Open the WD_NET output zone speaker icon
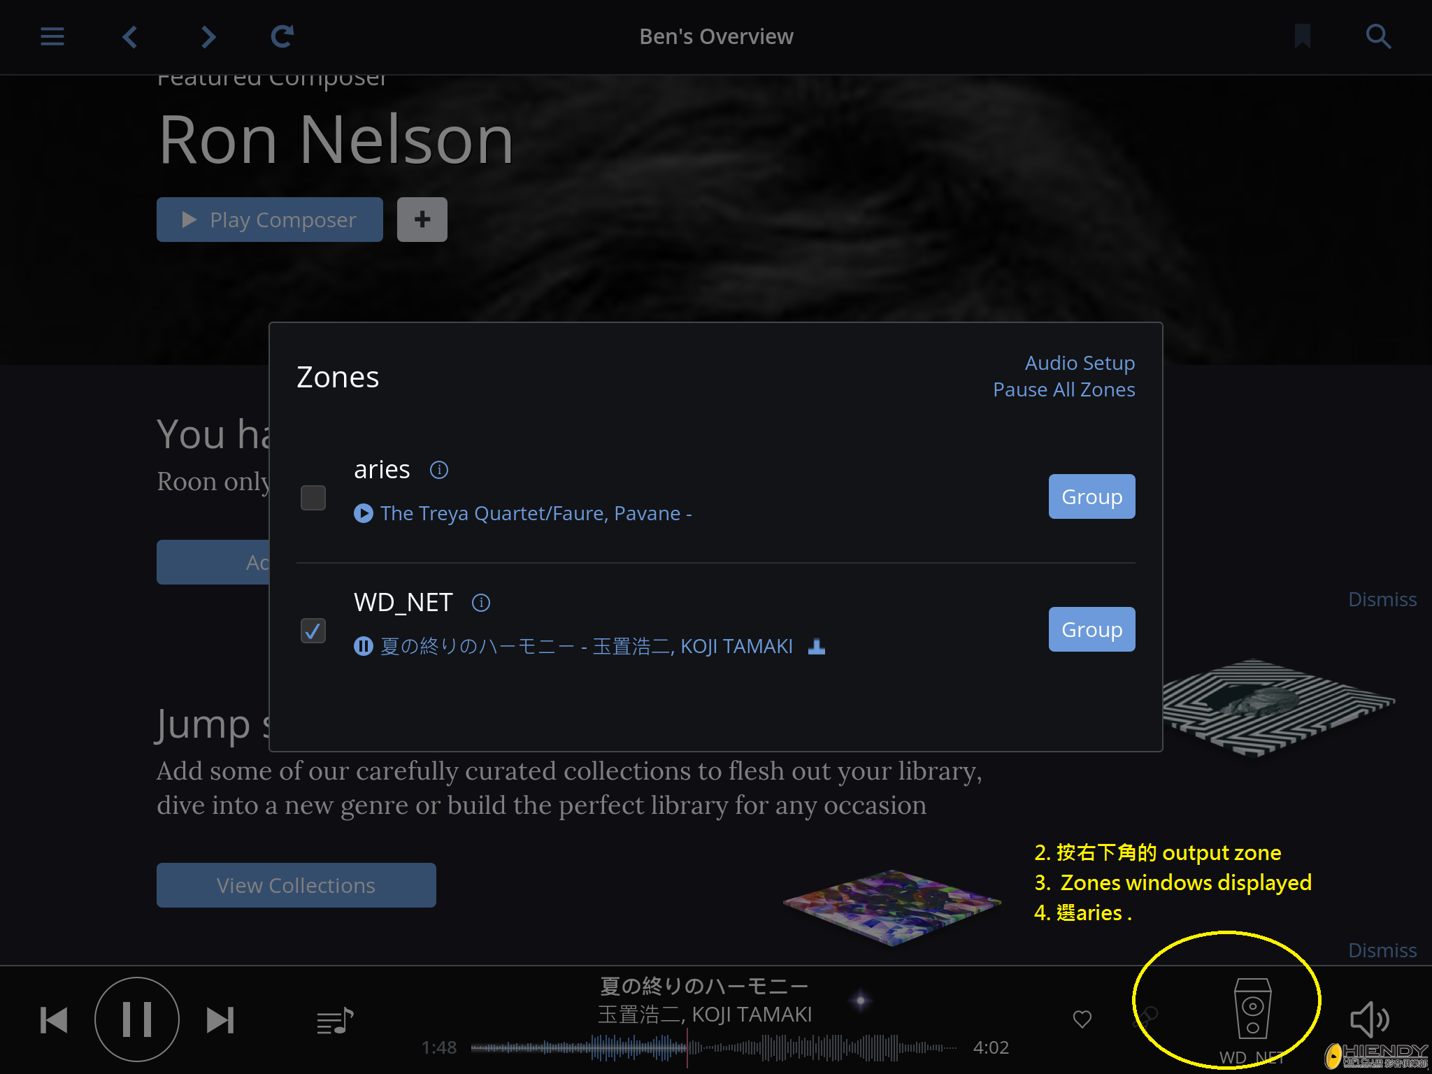Viewport: 1432px width, 1074px height. (1252, 1008)
